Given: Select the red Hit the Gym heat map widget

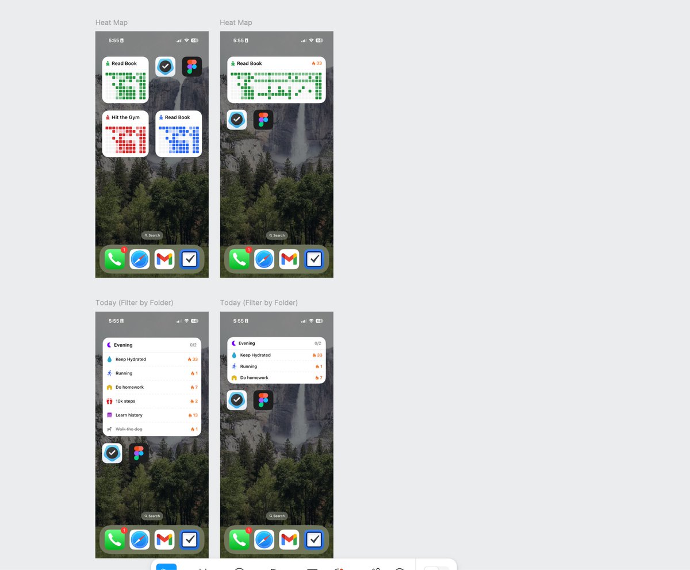Looking at the screenshot, I should (125, 133).
